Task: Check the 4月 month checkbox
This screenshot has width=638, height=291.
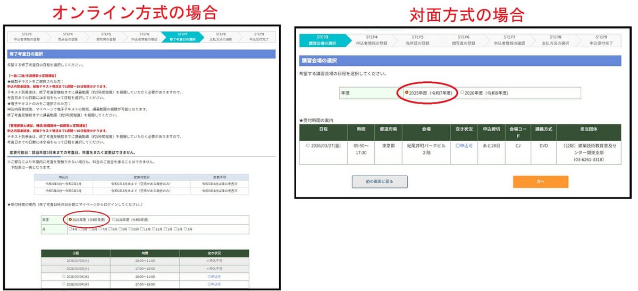Action: click(70, 229)
